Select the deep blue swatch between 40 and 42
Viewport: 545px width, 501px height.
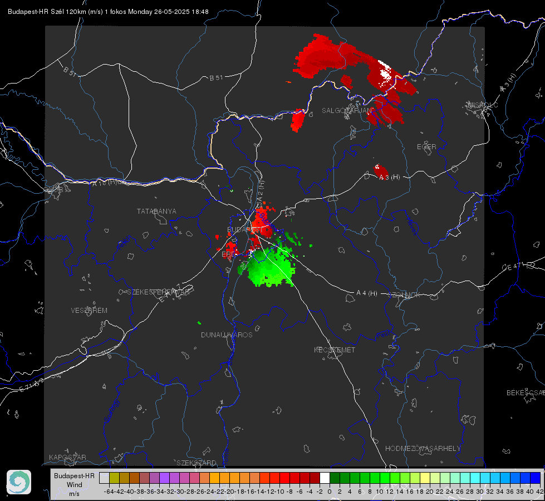[x=536, y=478]
